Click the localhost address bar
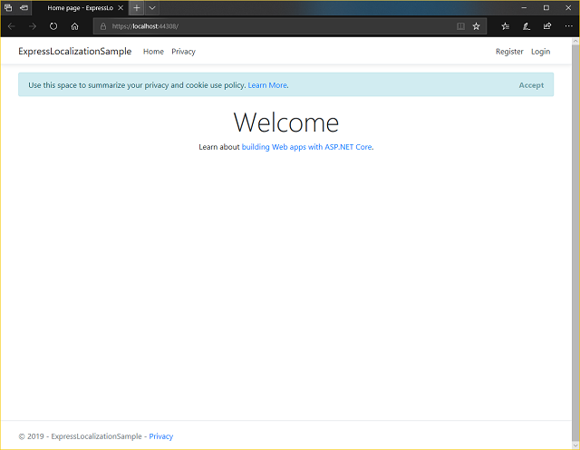The height and width of the screenshot is (450, 580). click(x=272, y=26)
